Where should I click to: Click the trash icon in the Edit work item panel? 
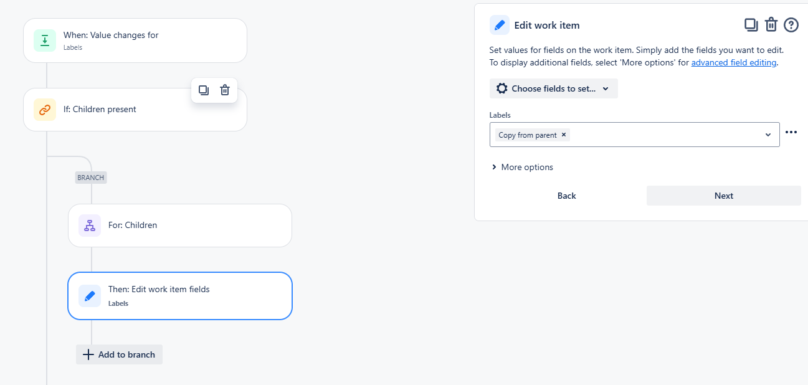tap(771, 24)
